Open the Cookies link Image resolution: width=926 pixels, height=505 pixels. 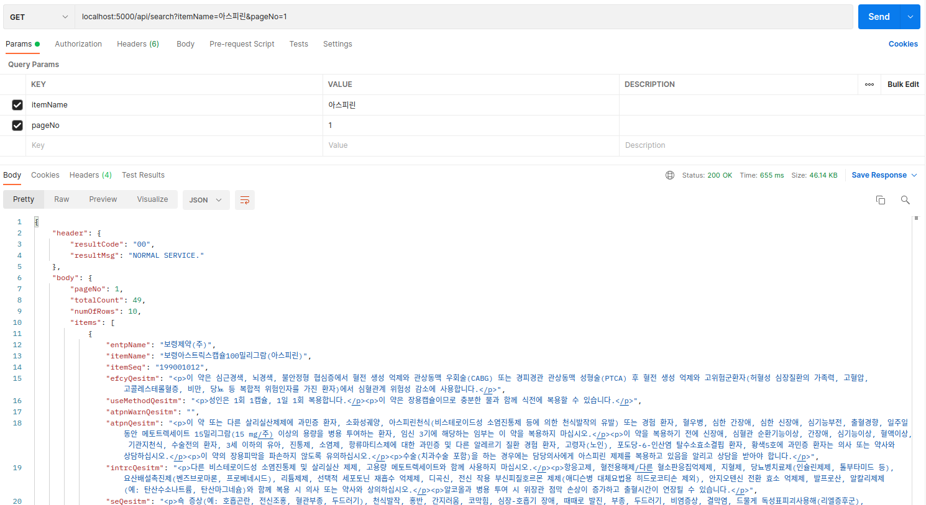point(903,44)
